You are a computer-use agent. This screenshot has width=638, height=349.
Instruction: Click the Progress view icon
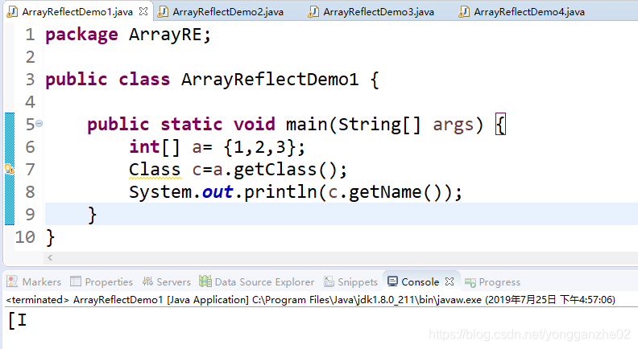tap(470, 282)
